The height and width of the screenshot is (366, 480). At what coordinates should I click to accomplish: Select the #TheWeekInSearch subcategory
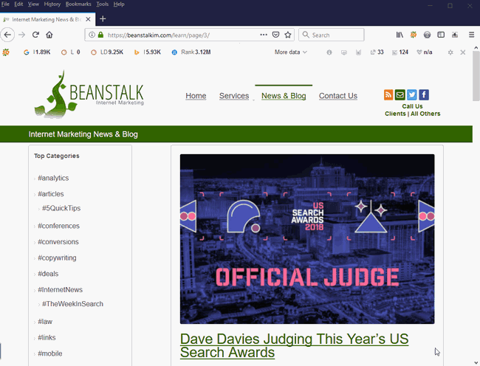click(x=72, y=304)
